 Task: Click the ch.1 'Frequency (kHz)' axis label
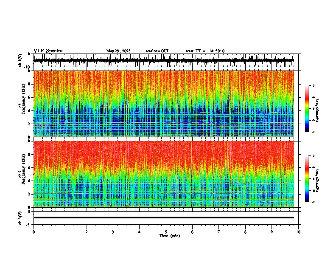24,99
